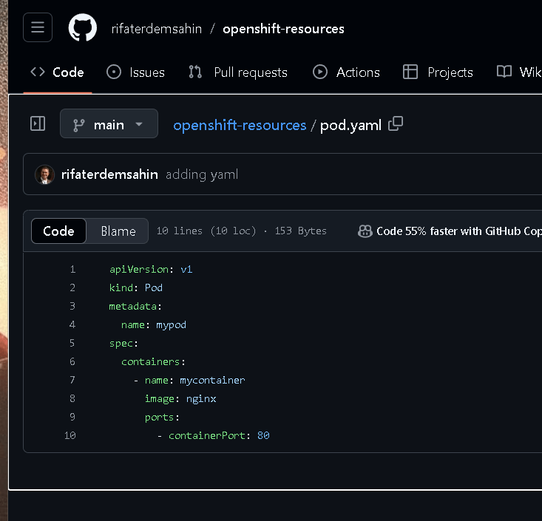Switch to the Blame view

click(118, 231)
